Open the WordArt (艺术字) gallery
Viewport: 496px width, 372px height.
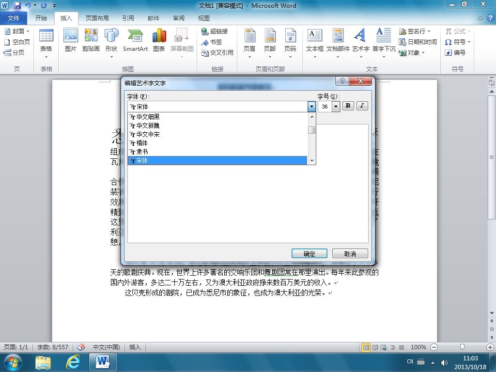360,44
